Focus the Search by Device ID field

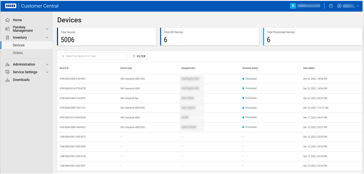(93, 56)
